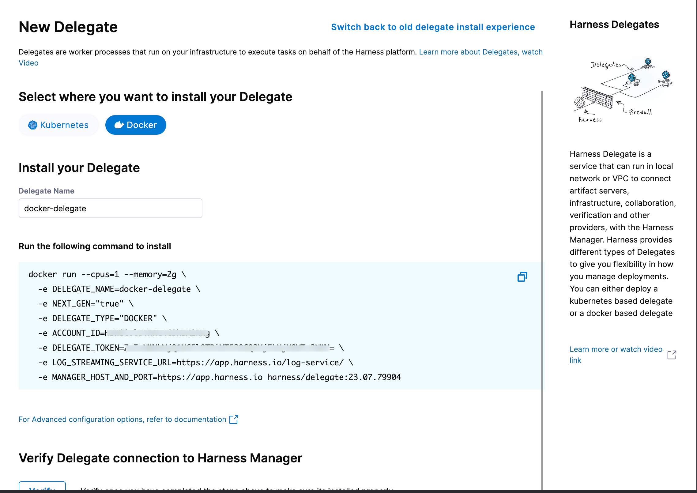Screen dimensions: 697x493
Task: Click external-link icon beside watch video link
Action: (x=672, y=355)
